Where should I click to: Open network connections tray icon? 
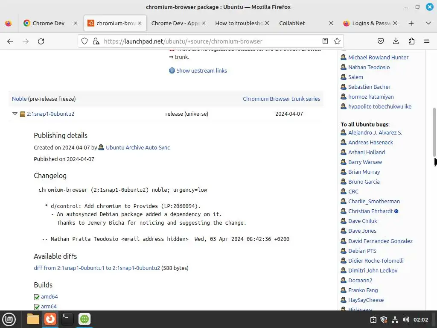tap(395, 319)
